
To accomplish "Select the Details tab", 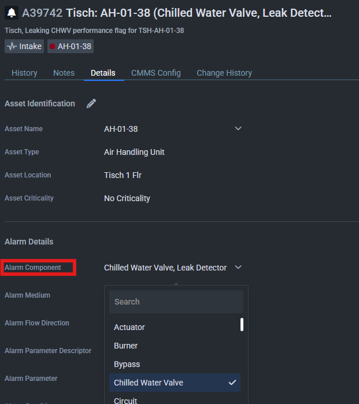I will tap(103, 73).
